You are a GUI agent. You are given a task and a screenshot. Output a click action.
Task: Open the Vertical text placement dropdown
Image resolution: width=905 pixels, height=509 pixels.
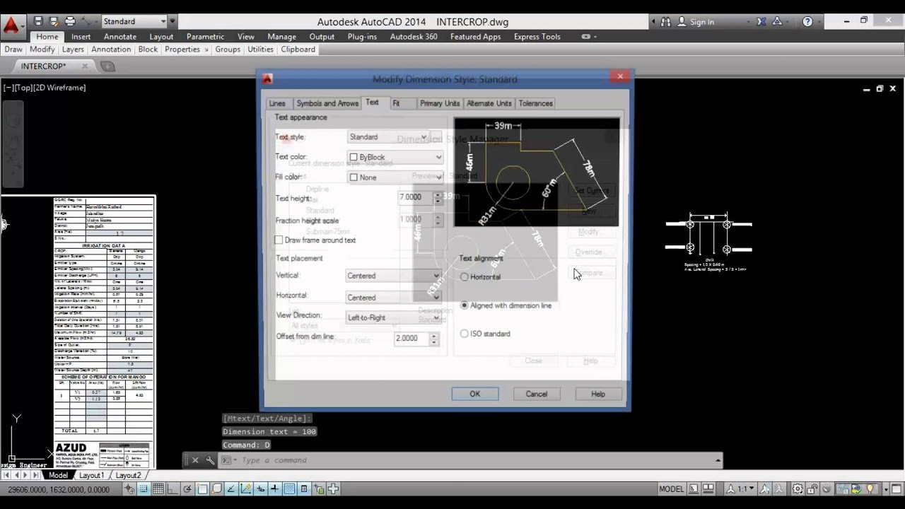(x=393, y=276)
